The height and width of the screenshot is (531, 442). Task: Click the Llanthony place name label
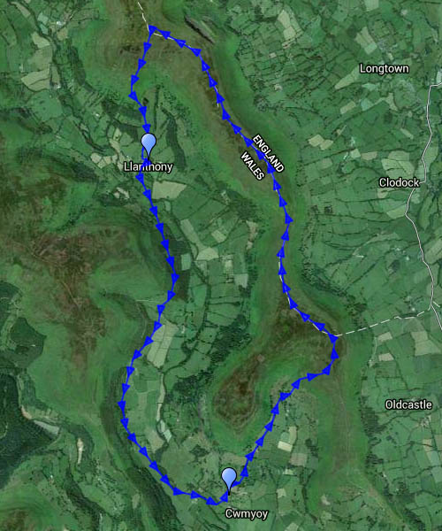(x=149, y=166)
